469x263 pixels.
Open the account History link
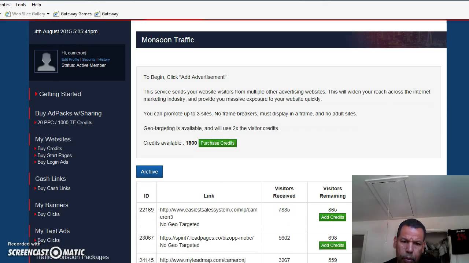104,59
